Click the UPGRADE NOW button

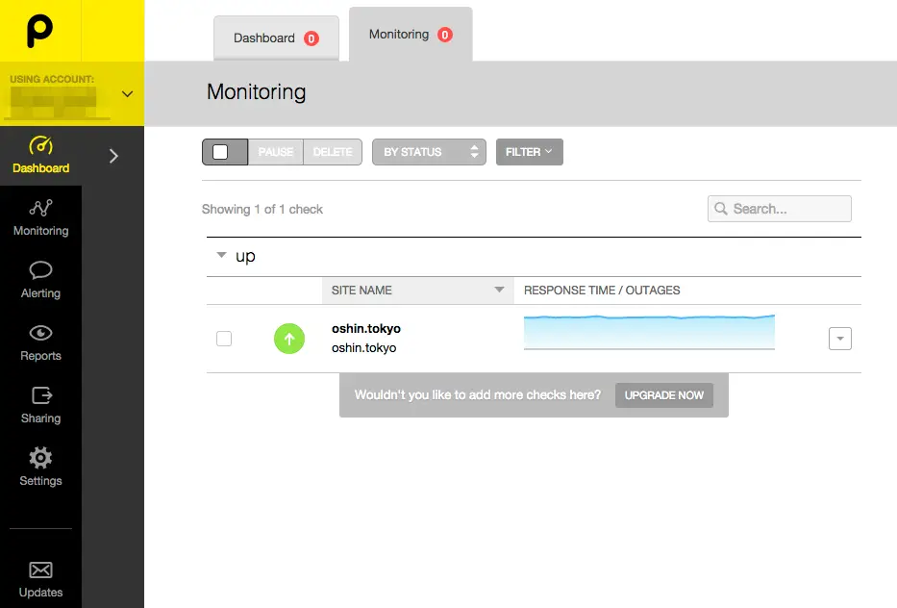(x=663, y=395)
